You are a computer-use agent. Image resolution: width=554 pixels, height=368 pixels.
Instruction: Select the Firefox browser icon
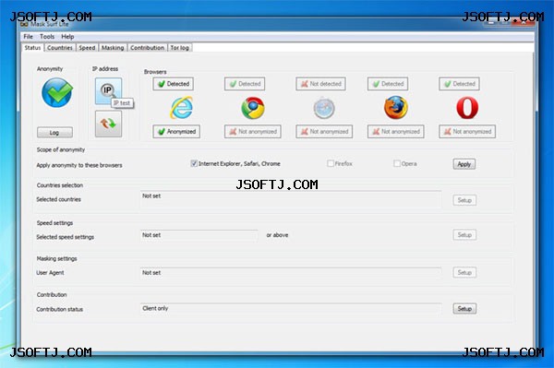(396, 108)
